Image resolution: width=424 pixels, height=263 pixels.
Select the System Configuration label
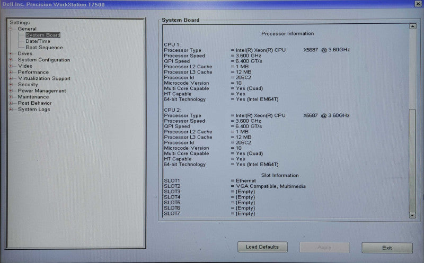coord(44,60)
